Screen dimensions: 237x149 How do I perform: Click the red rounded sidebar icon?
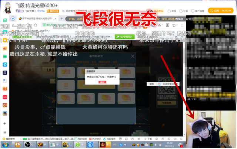pos(5,97)
